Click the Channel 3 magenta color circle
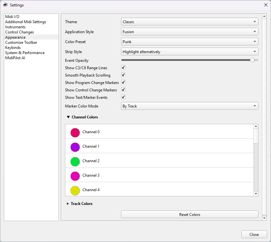The height and width of the screenshot is (242, 271). point(75,176)
